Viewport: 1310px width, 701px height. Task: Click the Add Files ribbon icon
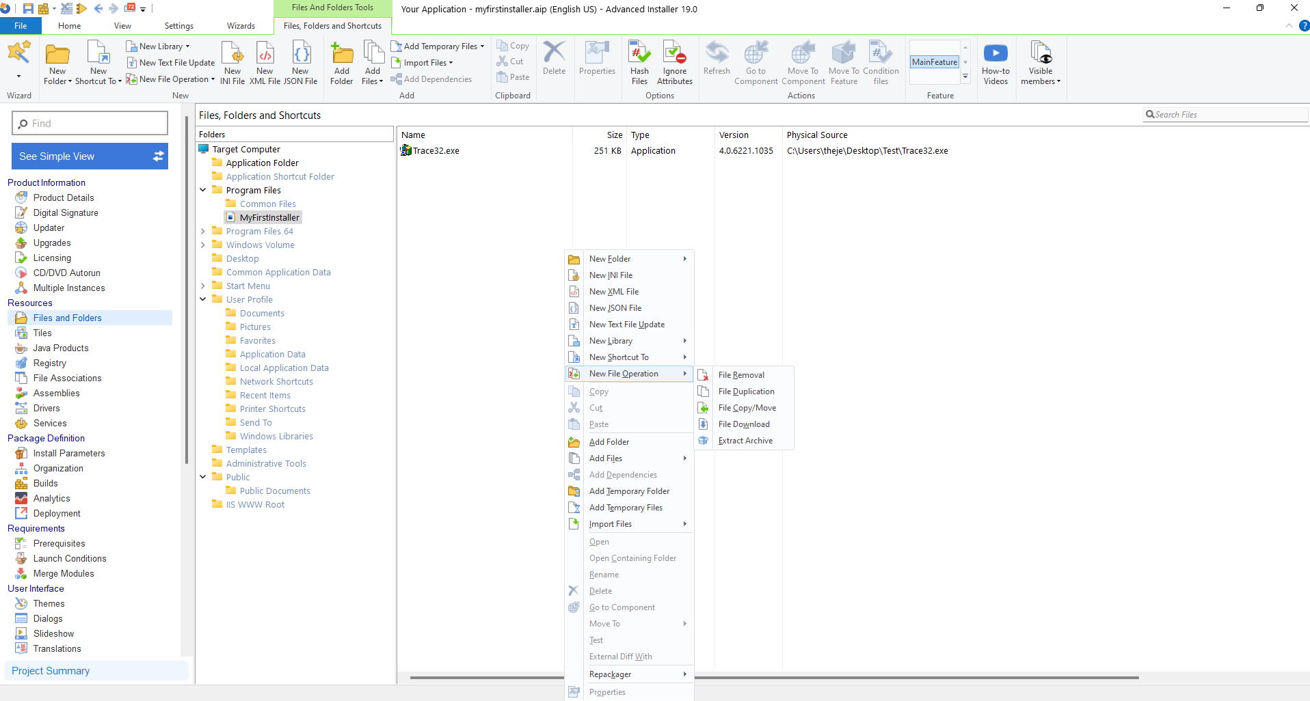pyautogui.click(x=373, y=62)
